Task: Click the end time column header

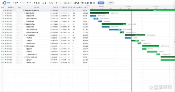Action: pyautogui.click(x=64, y=7)
